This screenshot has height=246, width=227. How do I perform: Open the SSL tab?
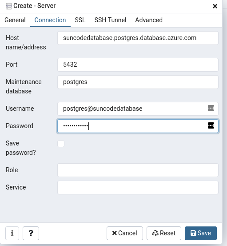coord(80,20)
